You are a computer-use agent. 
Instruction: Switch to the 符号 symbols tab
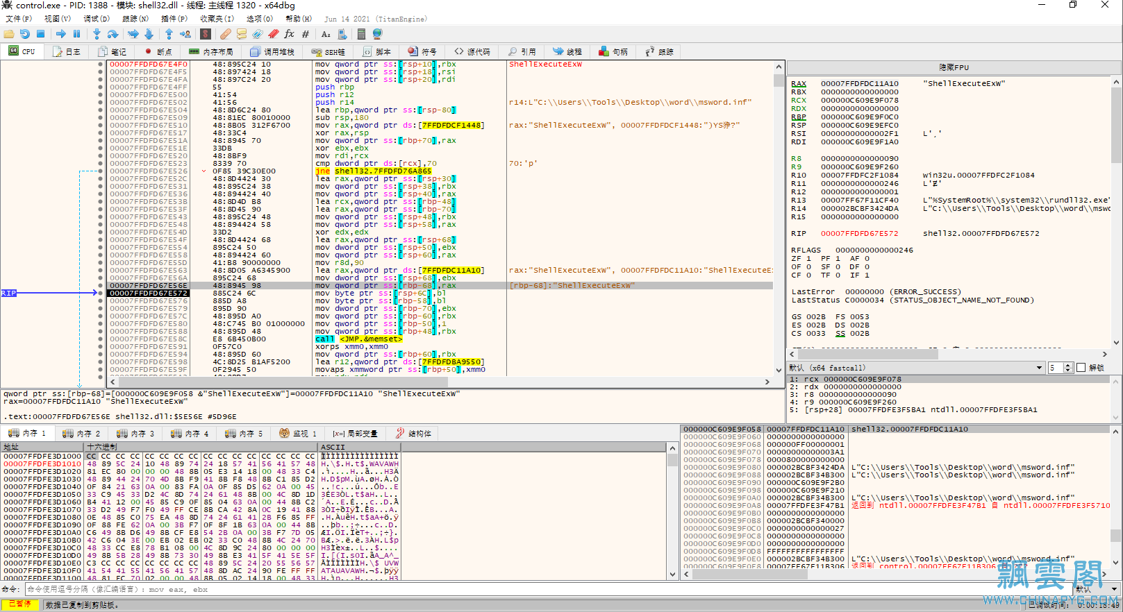pyautogui.click(x=423, y=52)
